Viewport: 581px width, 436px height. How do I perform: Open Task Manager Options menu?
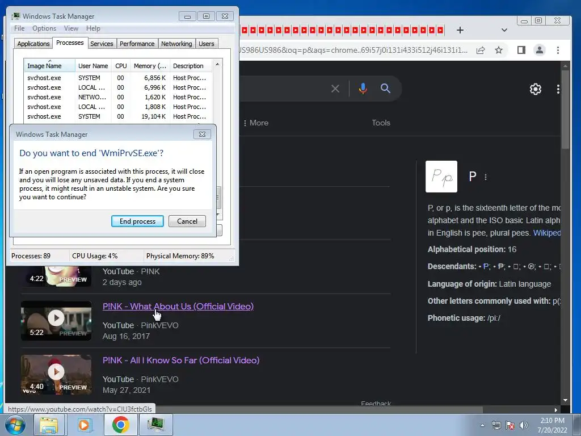pos(44,28)
